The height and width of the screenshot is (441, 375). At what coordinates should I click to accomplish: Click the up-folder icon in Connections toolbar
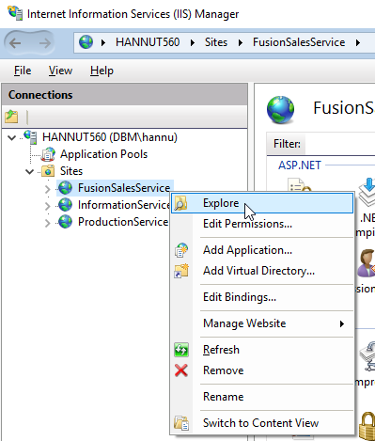pyautogui.click(x=11, y=117)
